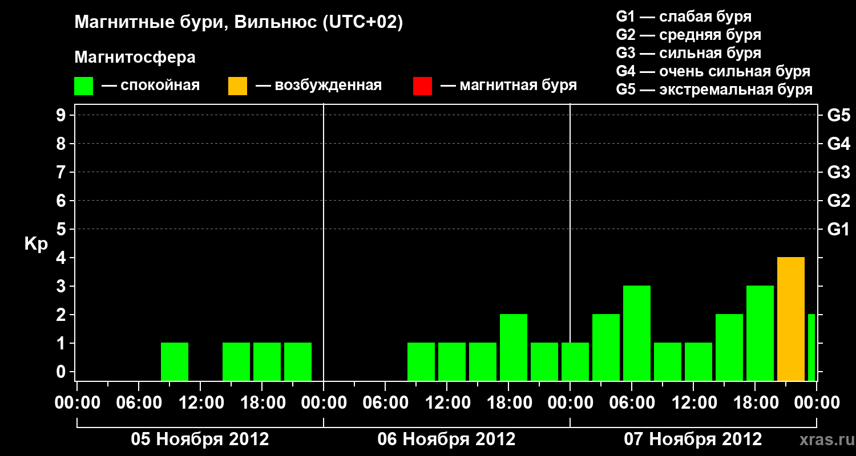Click the green 'спокойная' legend swatch
This screenshot has height=456, width=856.
(83, 85)
